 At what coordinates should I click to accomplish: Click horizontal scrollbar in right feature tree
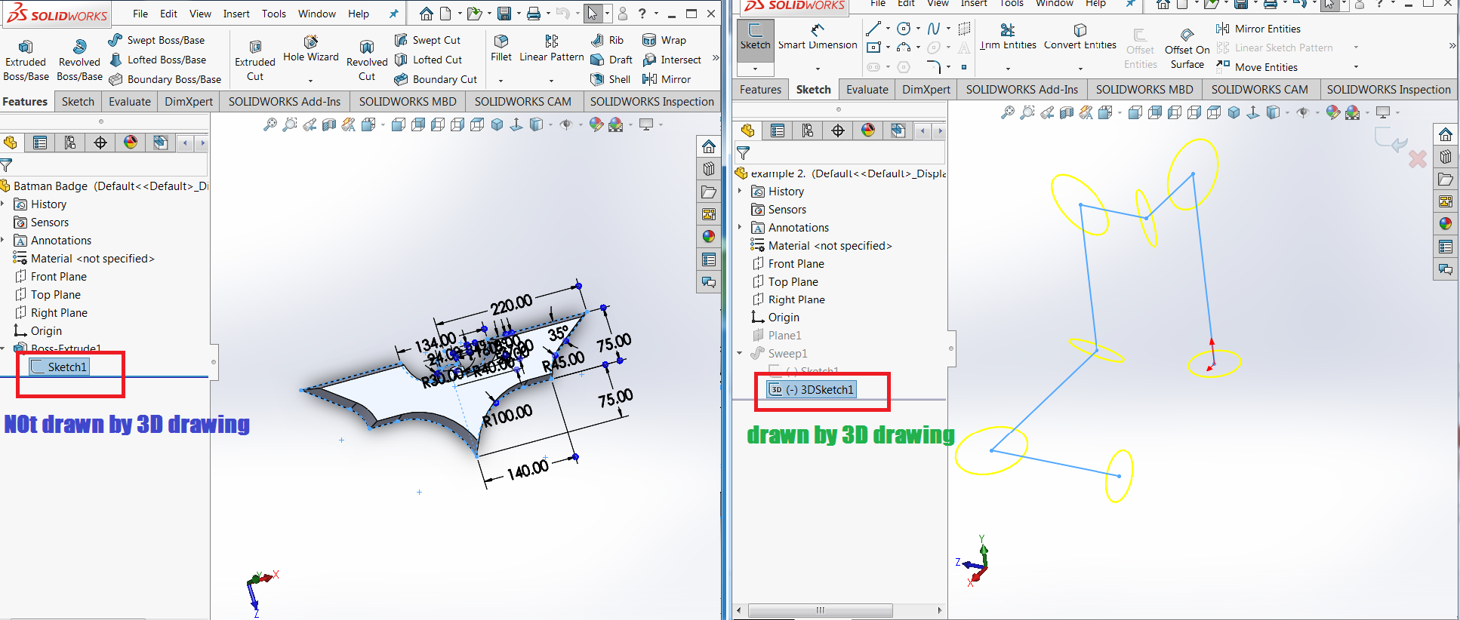(821, 610)
